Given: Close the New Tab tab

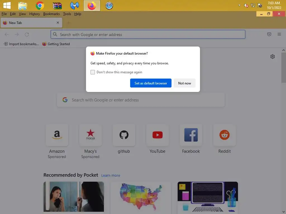Looking at the screenshot, I should [x=58, y=23].
